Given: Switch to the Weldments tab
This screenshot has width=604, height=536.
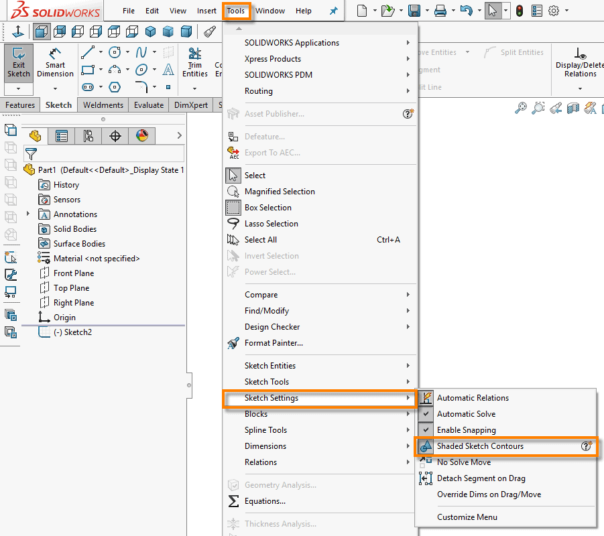Looking at the screenshot, I should pos(103,105).
